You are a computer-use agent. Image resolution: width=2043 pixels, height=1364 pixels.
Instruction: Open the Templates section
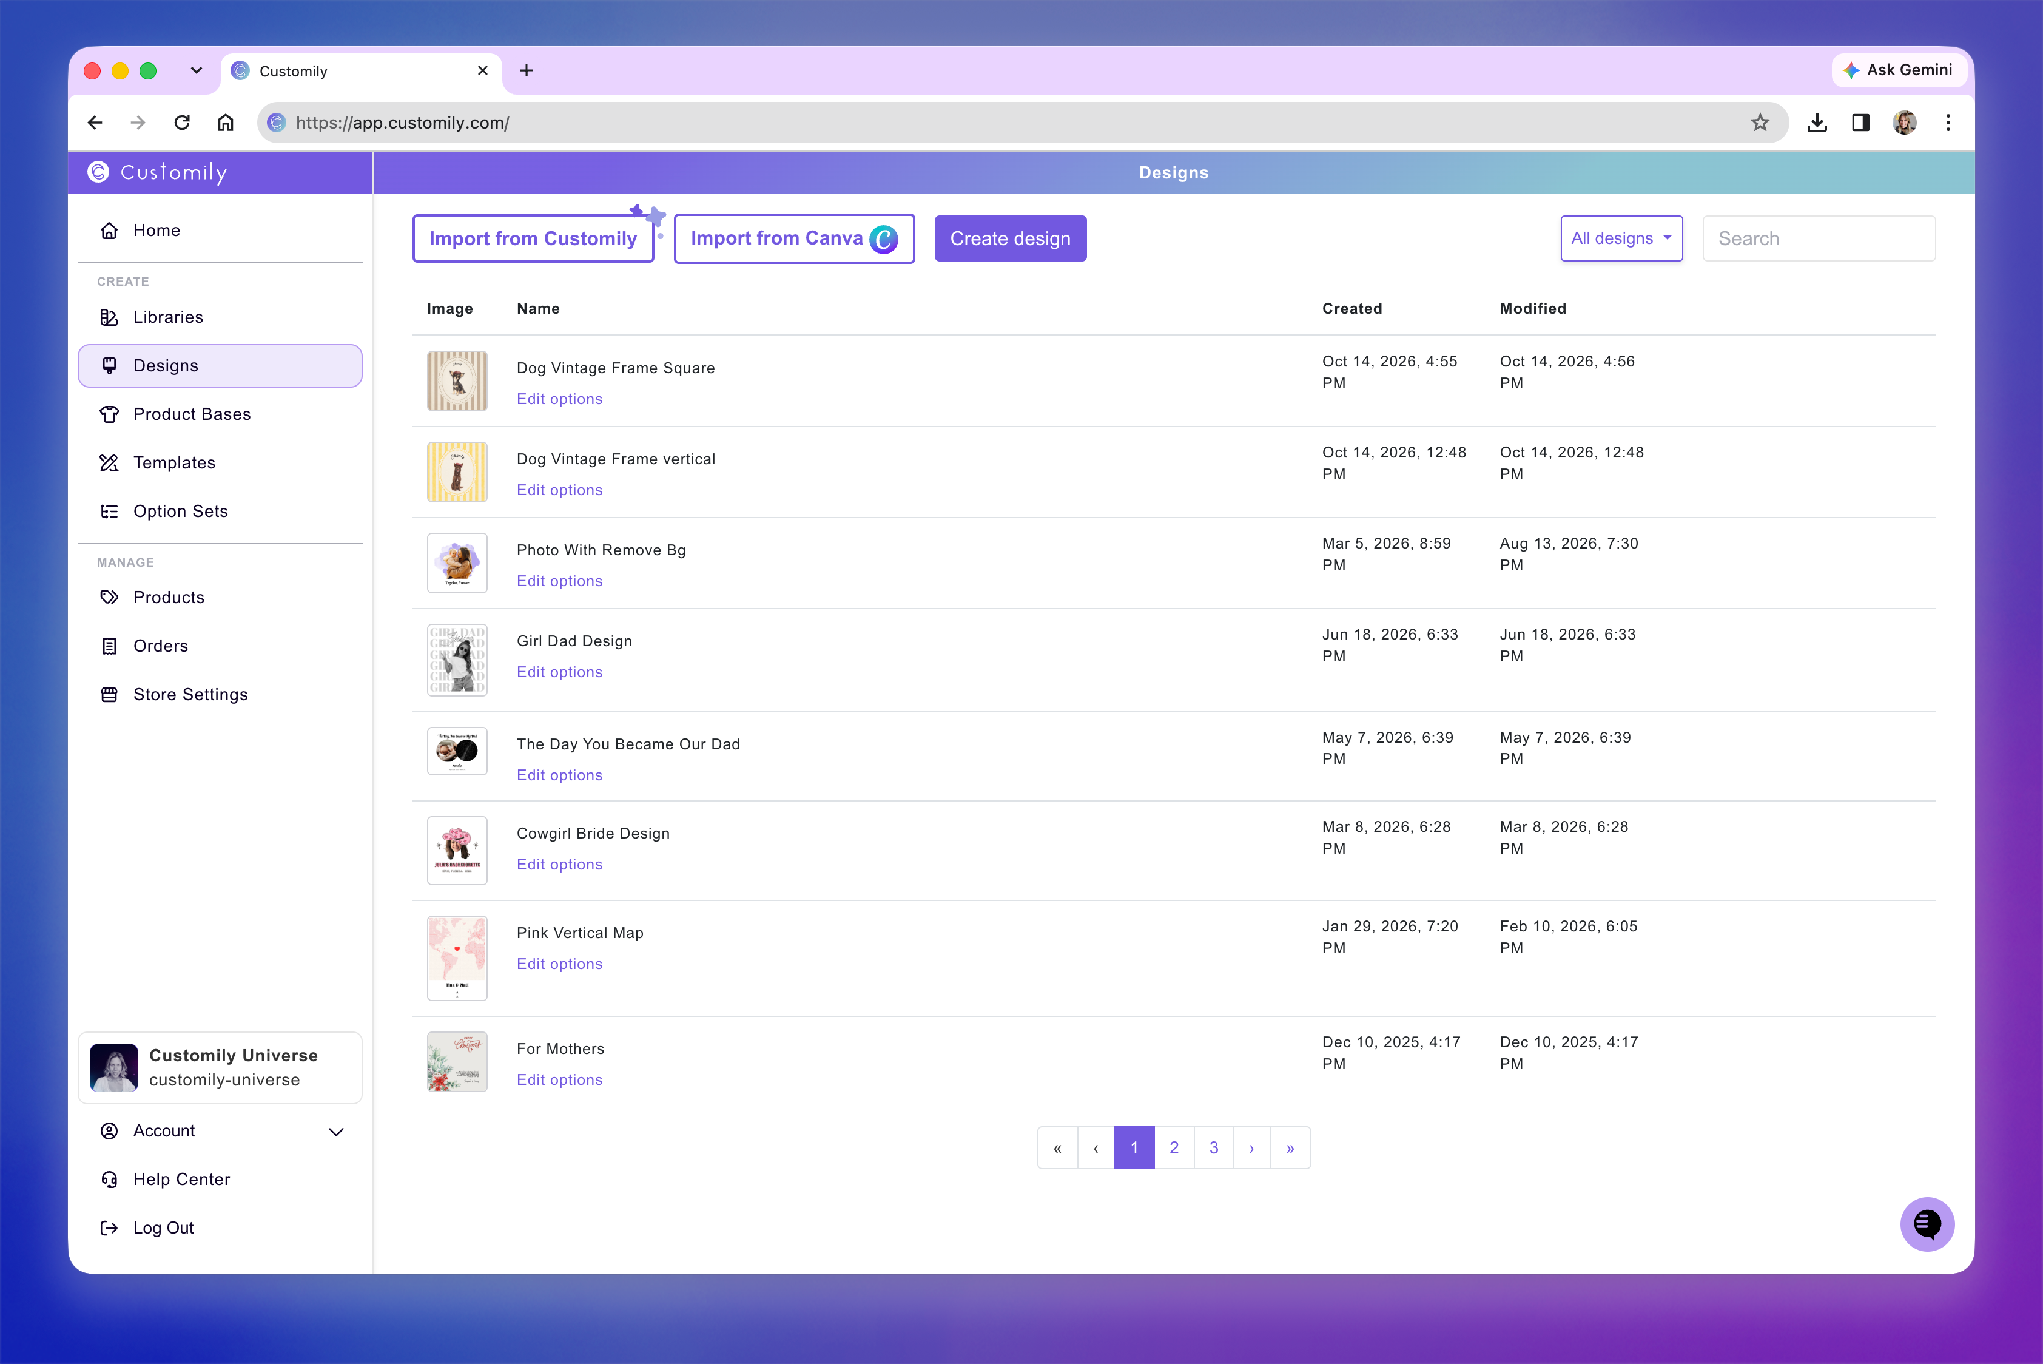click(x=219, y=463)
